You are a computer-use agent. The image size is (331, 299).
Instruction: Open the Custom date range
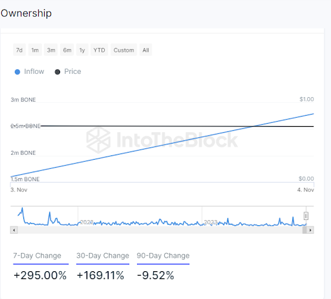point(123,50)
